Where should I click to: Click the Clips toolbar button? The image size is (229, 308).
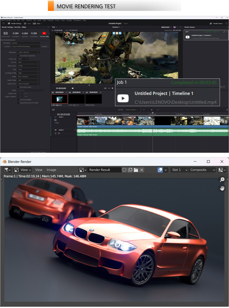(37, 24)
